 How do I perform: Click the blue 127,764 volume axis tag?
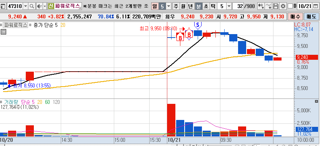pos(307,129)
